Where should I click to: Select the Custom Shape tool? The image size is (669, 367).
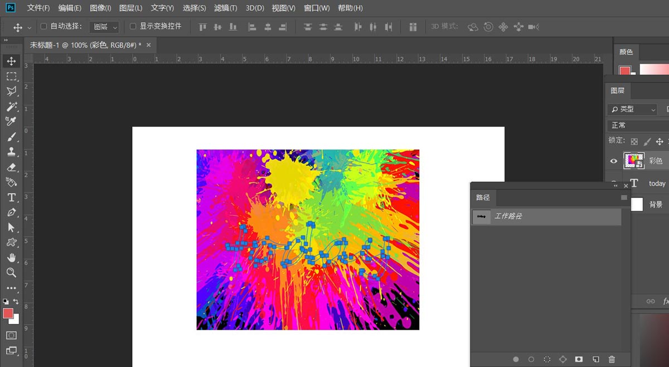(x=11, y=243)
